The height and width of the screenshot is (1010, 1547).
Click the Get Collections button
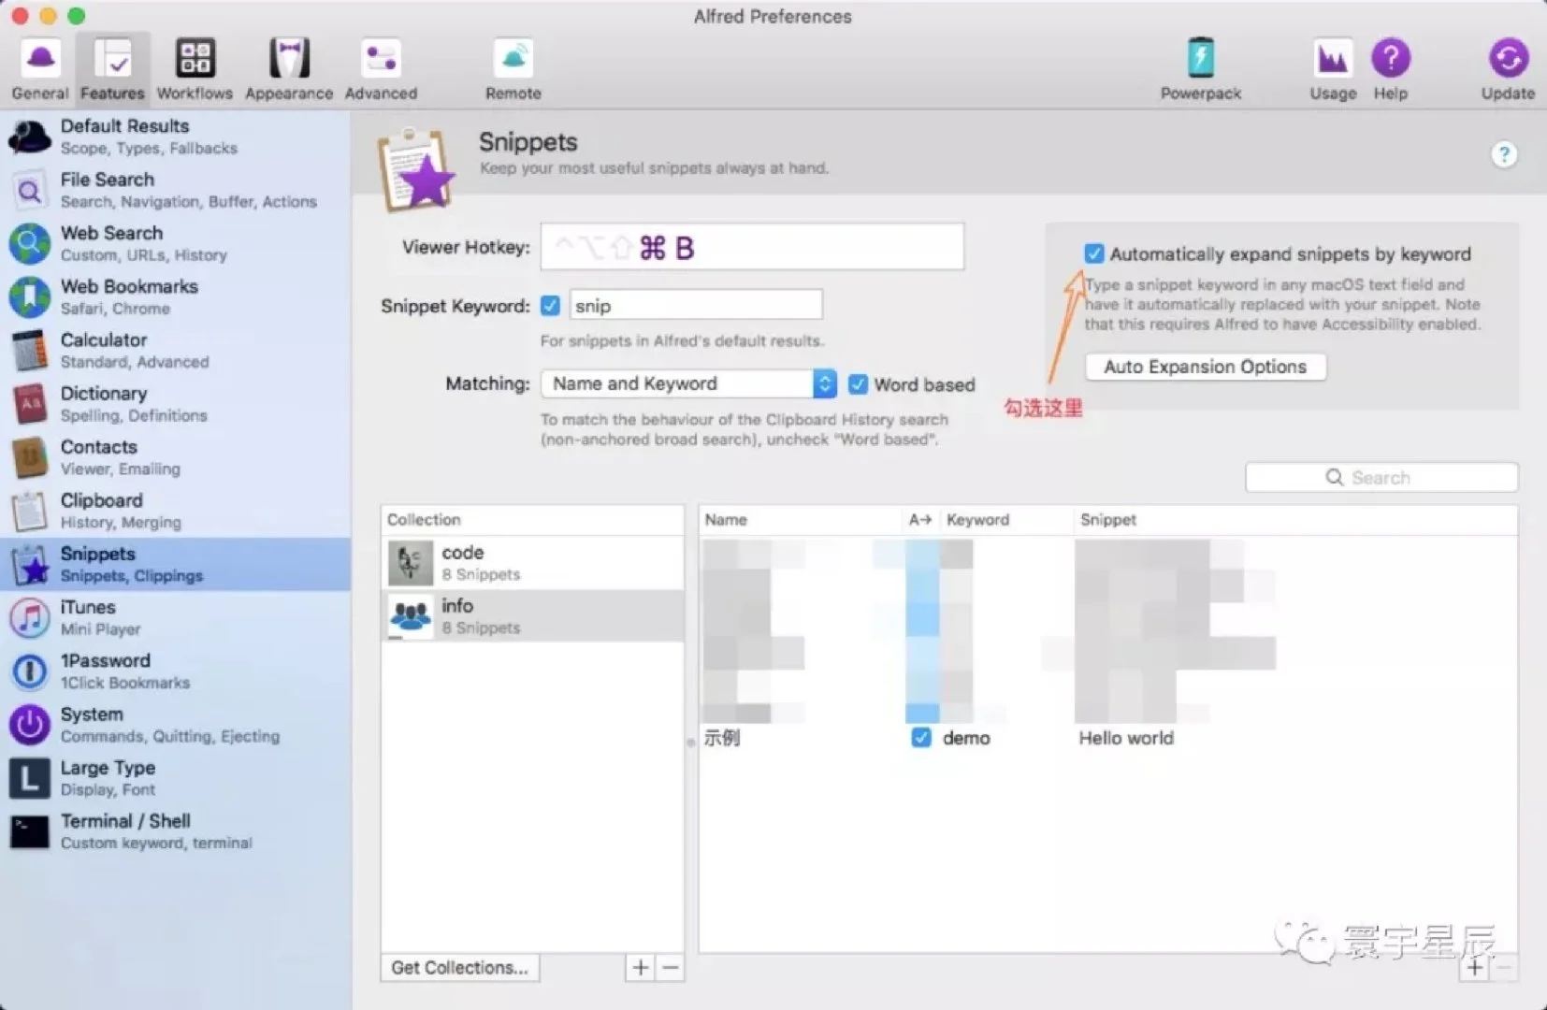point(459,968)
